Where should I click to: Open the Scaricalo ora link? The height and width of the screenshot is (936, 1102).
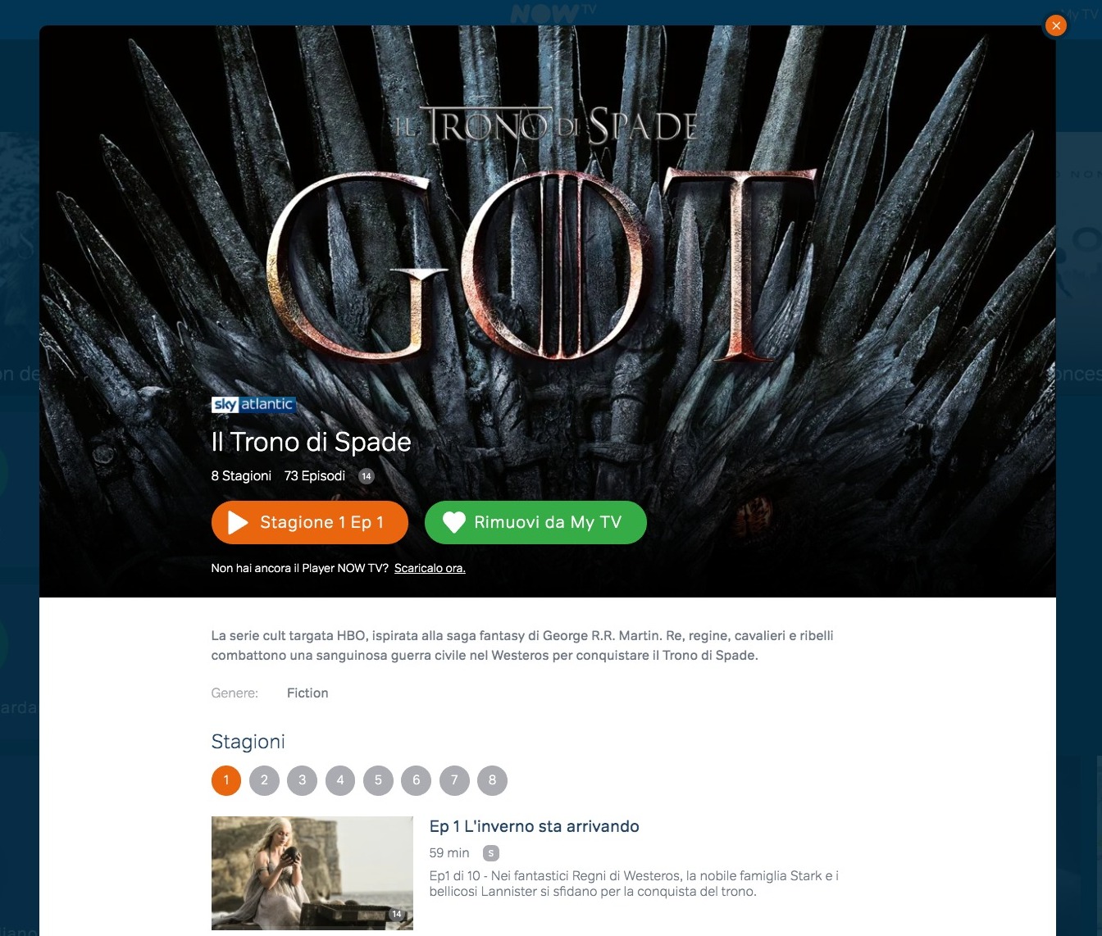(430, 568)
